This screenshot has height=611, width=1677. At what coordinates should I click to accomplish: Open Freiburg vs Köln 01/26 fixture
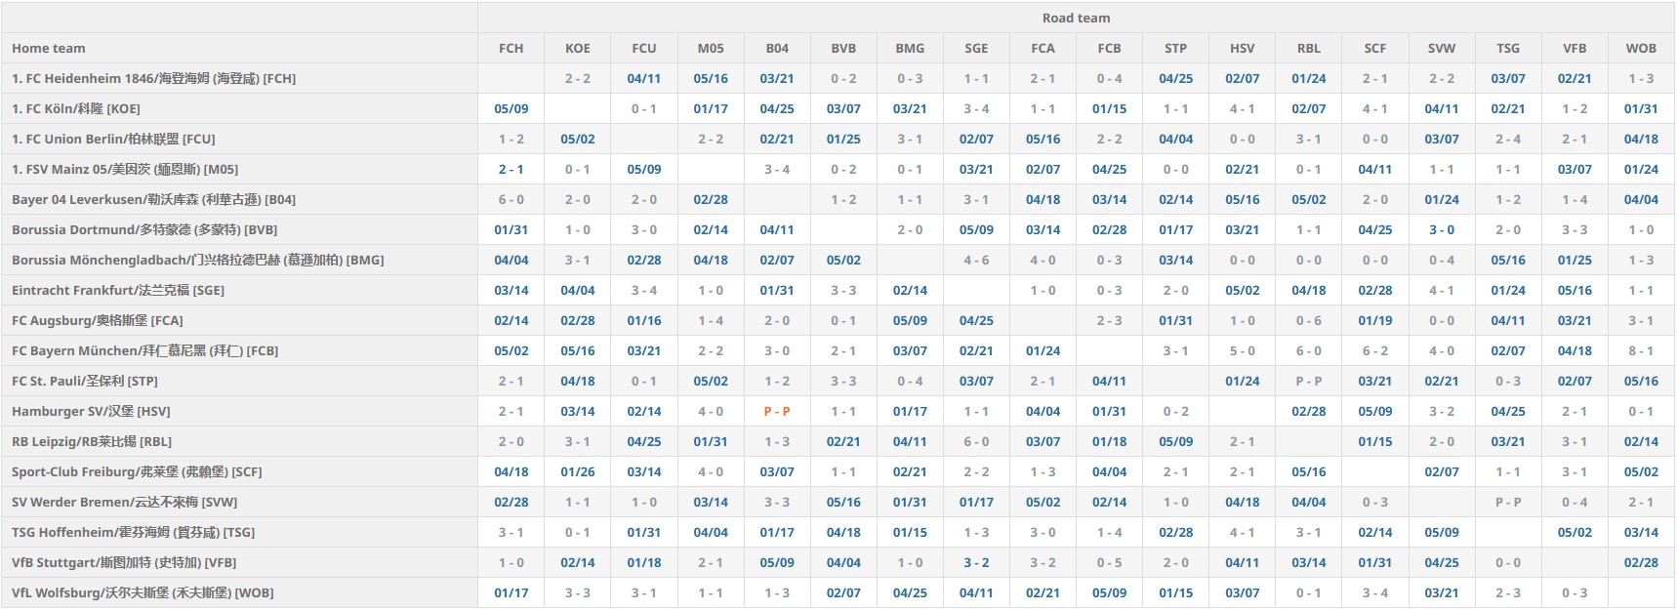click(577, 471)
